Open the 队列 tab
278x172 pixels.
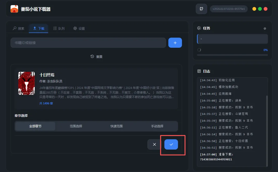(59, 28)
